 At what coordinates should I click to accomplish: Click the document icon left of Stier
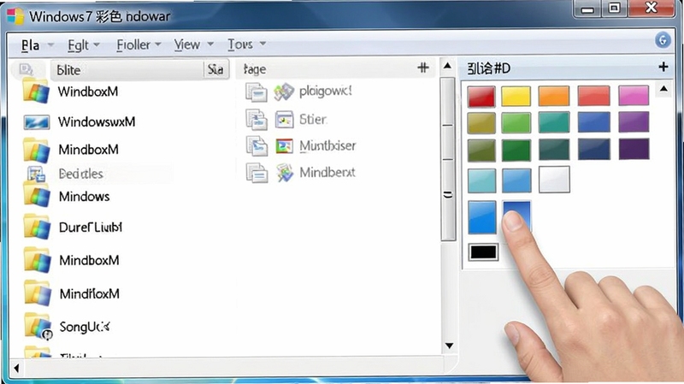tap(256, 120)
